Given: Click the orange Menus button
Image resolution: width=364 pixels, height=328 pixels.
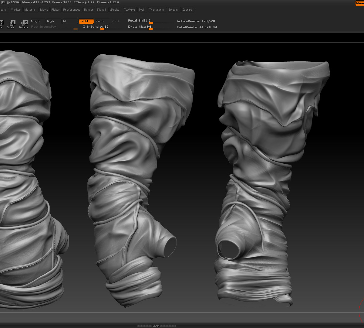Looking at the screenshot, I should [x=360, y=3].
